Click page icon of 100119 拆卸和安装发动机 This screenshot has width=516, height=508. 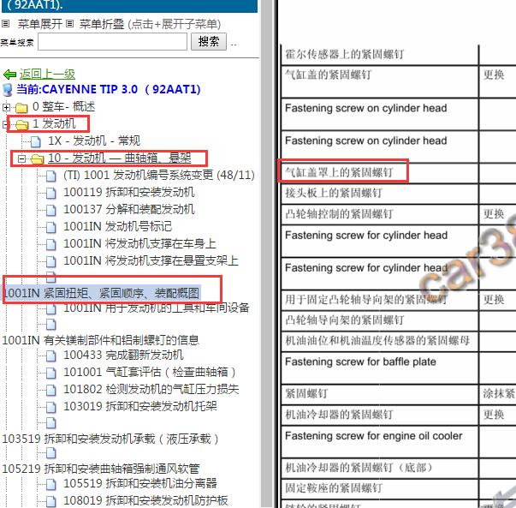51,194
